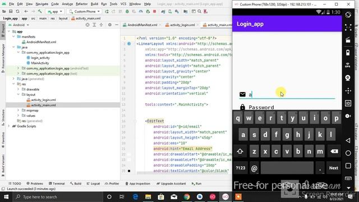
Task: Open the emulator Identifiers ID widget
Action: (348, 103)
